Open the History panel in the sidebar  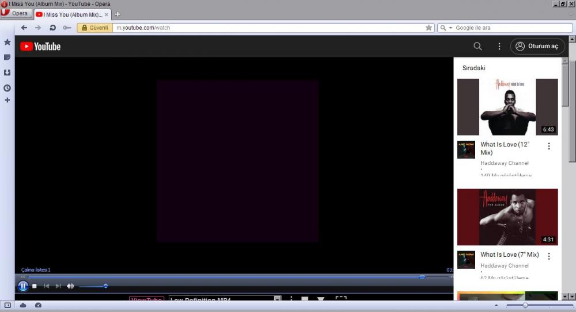(7, 88)
